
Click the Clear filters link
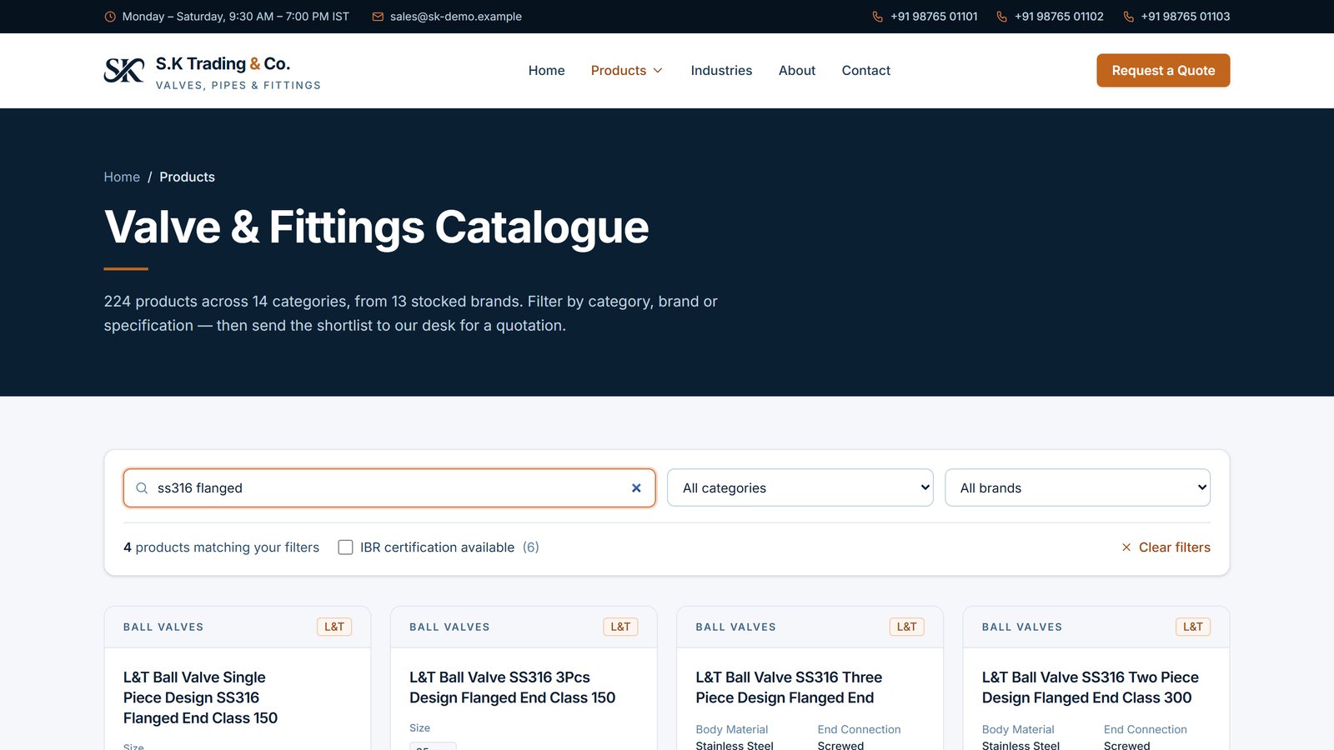[x=1166, y=547]
